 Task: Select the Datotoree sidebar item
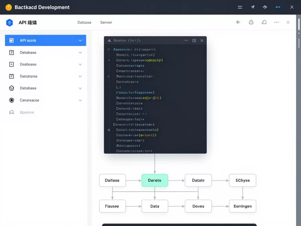[x=45, y=76]
